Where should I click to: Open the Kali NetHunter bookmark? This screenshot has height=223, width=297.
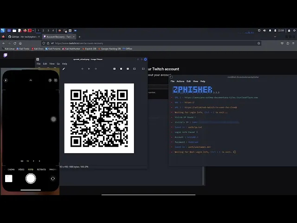pyautogui.click(x=71, y=49)
